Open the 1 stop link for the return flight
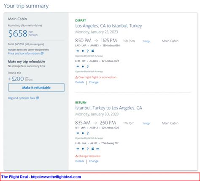 (x=146, y=123)
